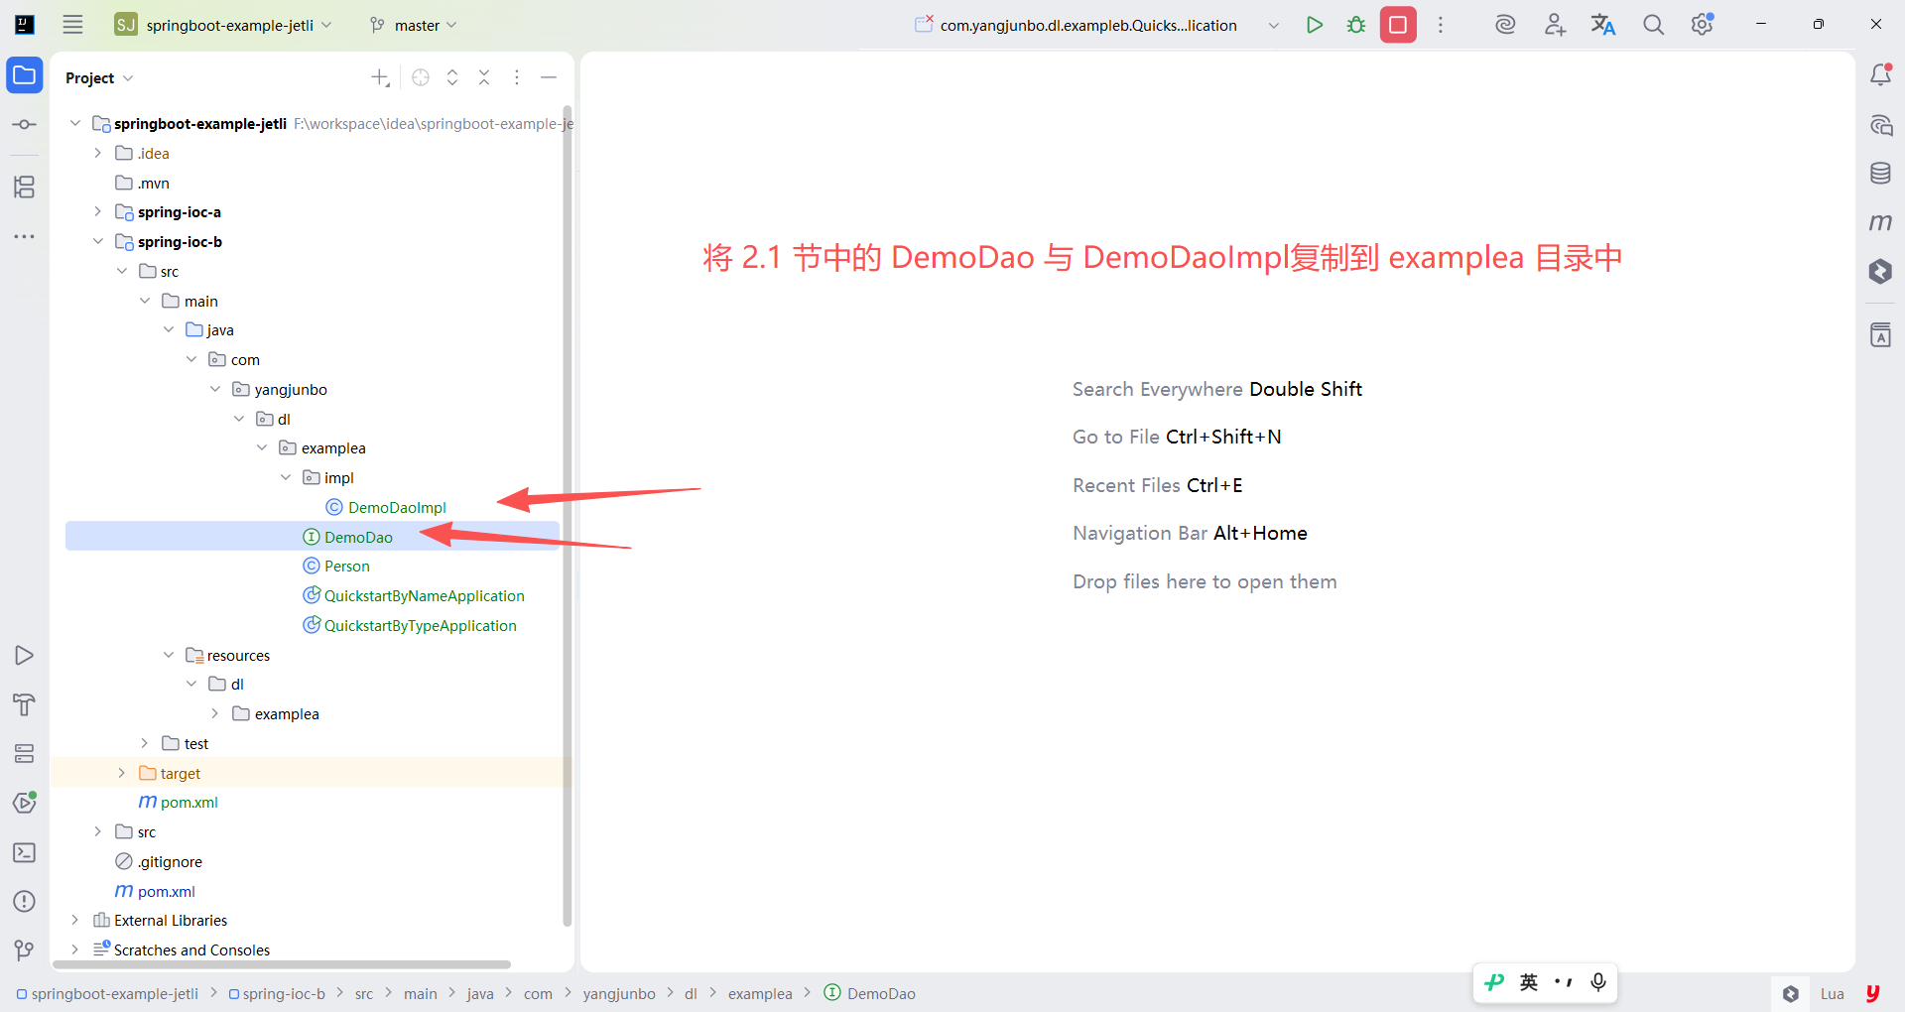Click the Project tree vertical scrollbar

click(x=568, y=516)
